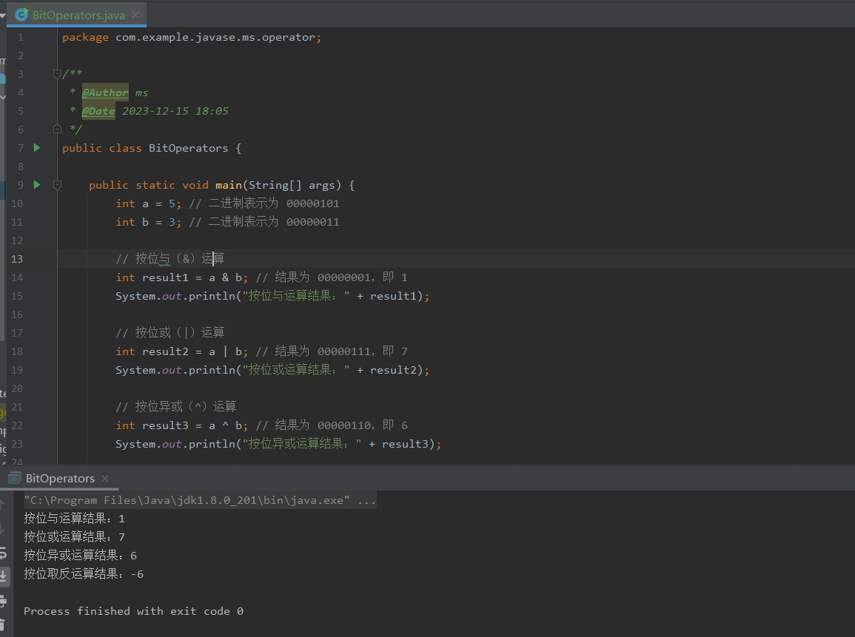Click class name BitOperators in class declaration

(x=188, y=148)
